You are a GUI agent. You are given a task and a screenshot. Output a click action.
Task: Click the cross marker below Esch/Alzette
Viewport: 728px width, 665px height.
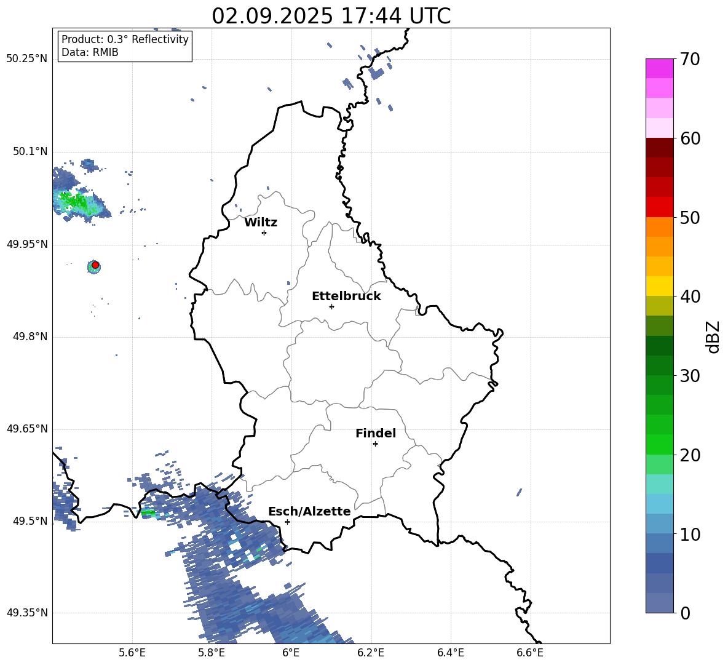point(287,522)
